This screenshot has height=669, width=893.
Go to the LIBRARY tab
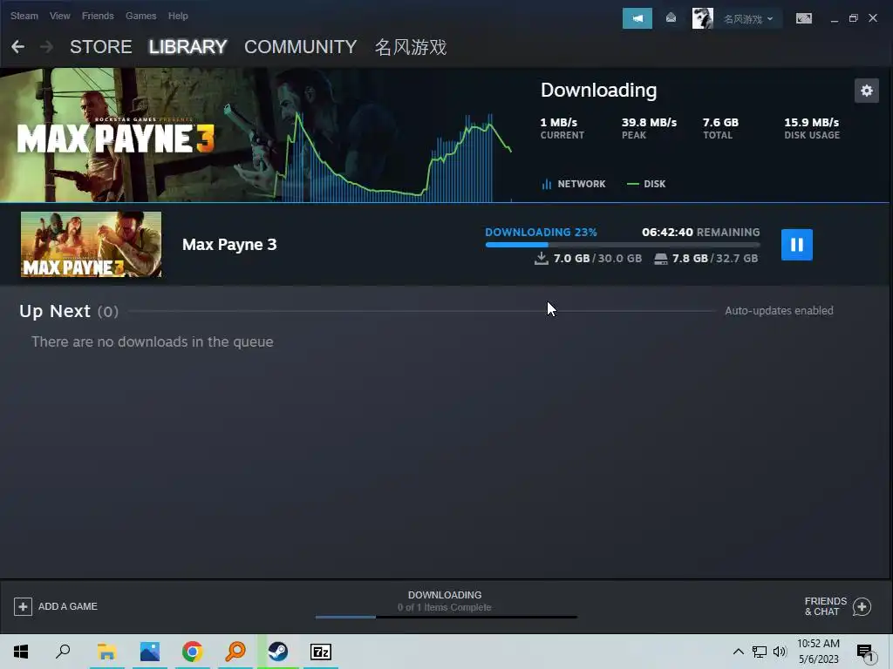[188, 47]
